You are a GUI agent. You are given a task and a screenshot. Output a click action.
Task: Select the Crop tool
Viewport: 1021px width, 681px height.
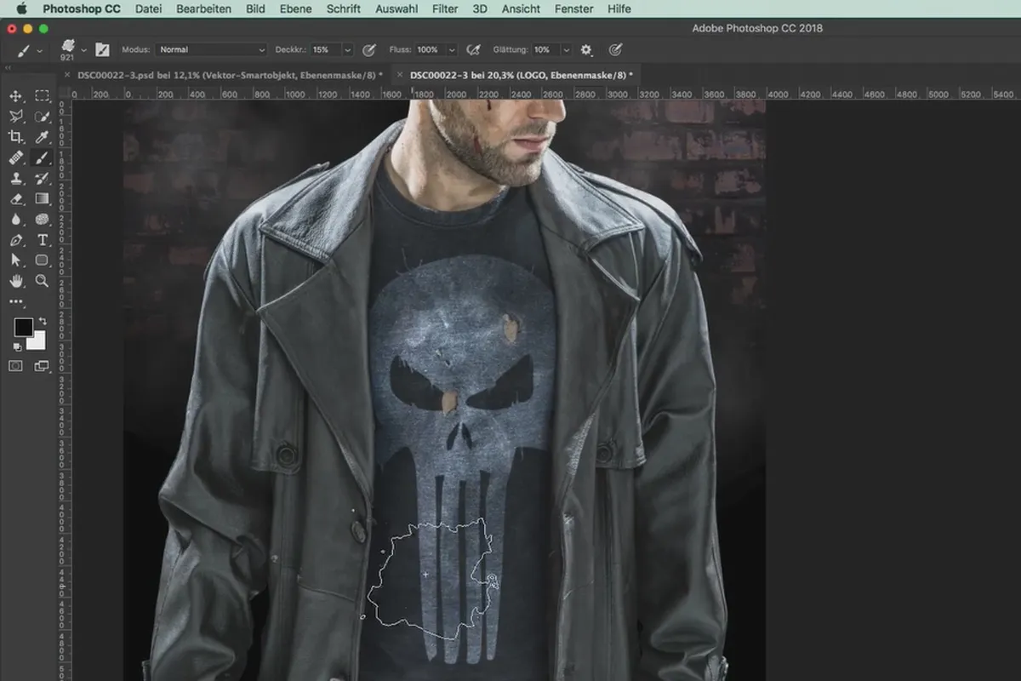15,137
